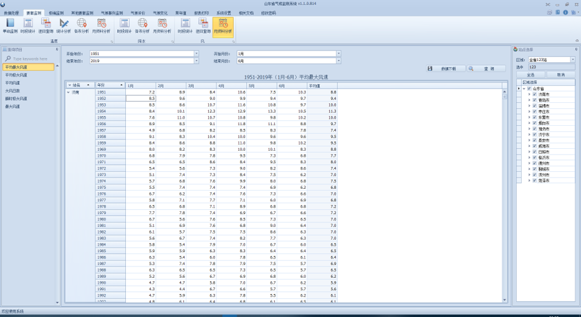Open 逐日查询 in the 温度 ribbon group
Image resolution: width=581 pixels, height=317 pixels.
(x=46, y=26)
